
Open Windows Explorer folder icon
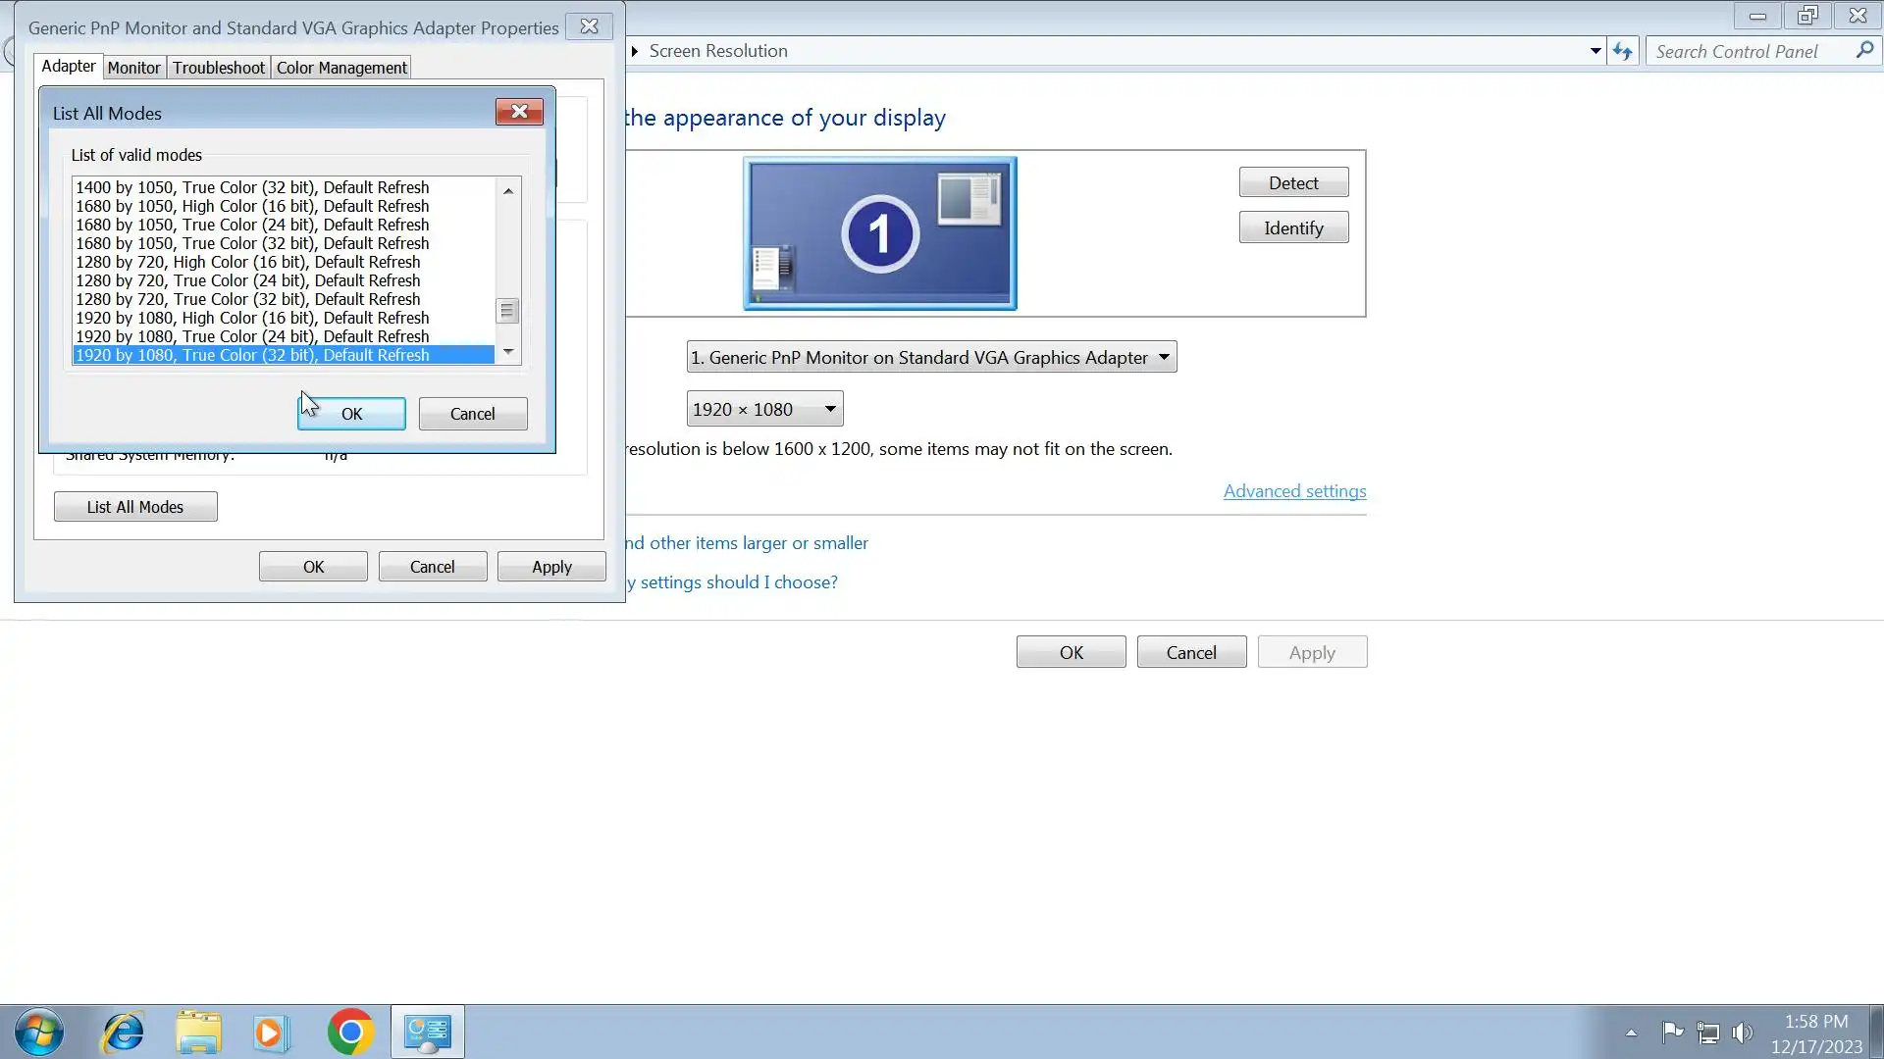click(x=198, y=1033)
